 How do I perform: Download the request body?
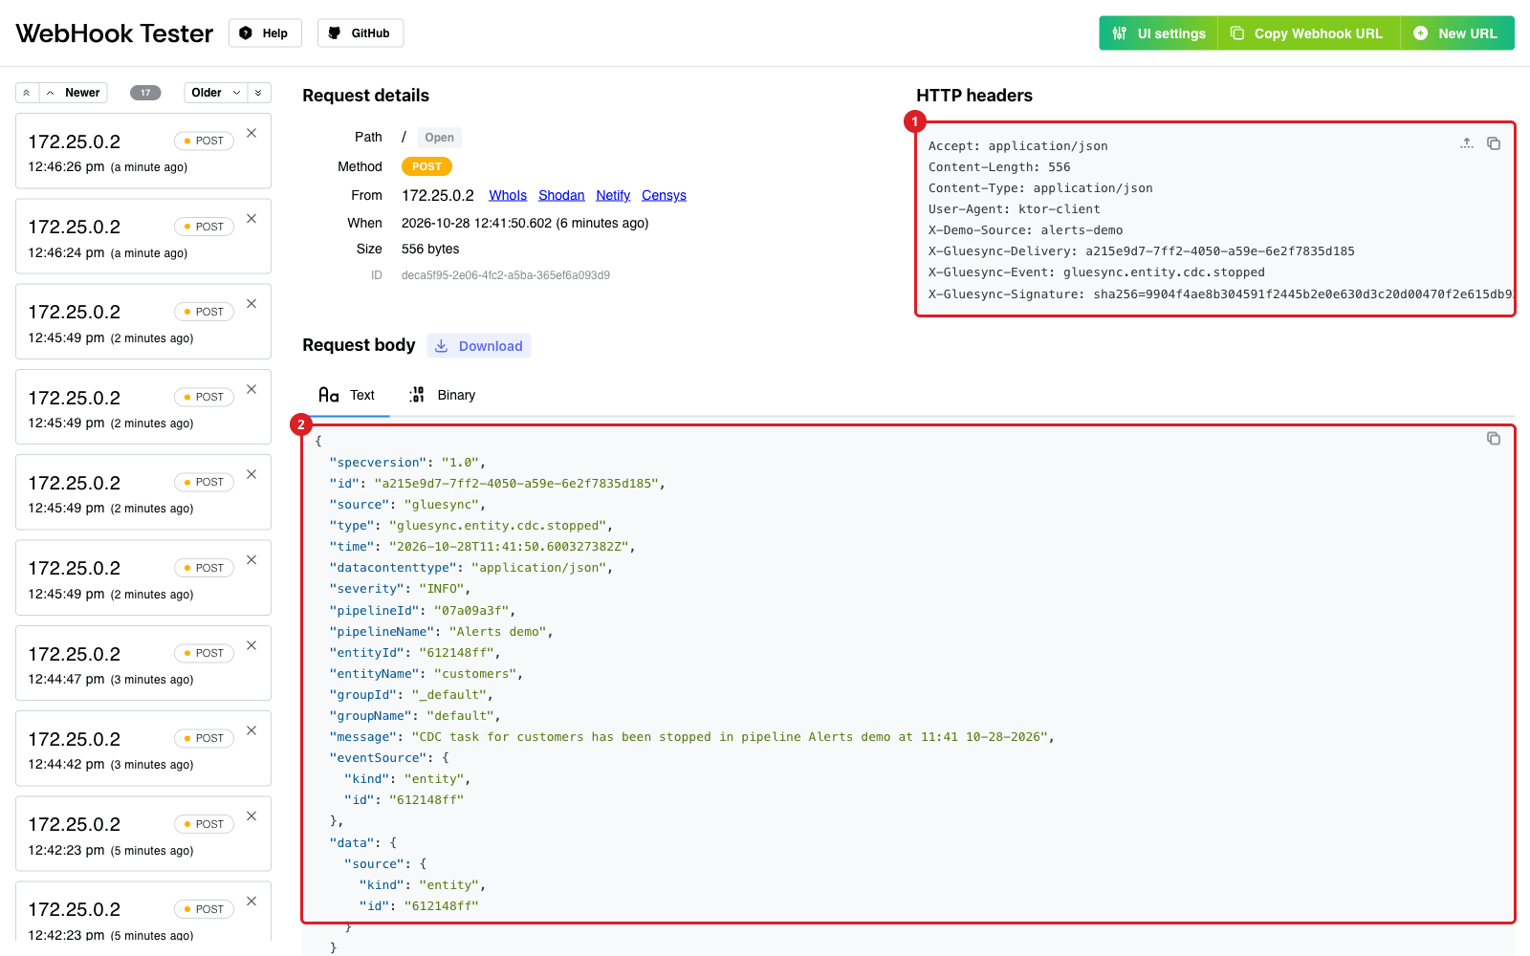479,346
